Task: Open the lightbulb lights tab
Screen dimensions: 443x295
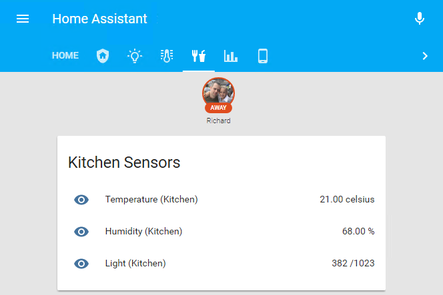Action: click(x=135, y=56)
